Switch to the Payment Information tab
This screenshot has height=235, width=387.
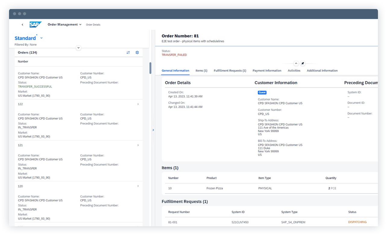(267, 70)
